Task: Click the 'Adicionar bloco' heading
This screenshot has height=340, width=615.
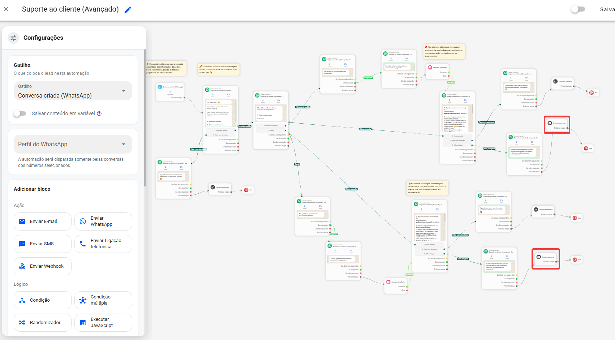Action: pos(32,189)
